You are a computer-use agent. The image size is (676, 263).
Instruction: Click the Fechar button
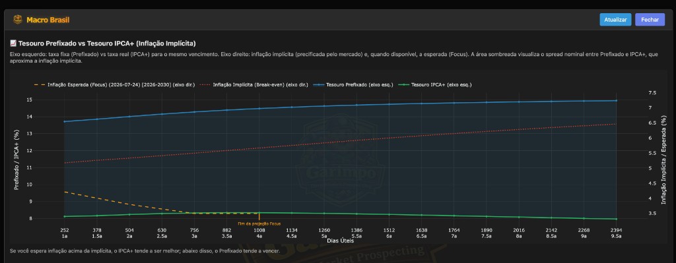click(x=650, y=20)
